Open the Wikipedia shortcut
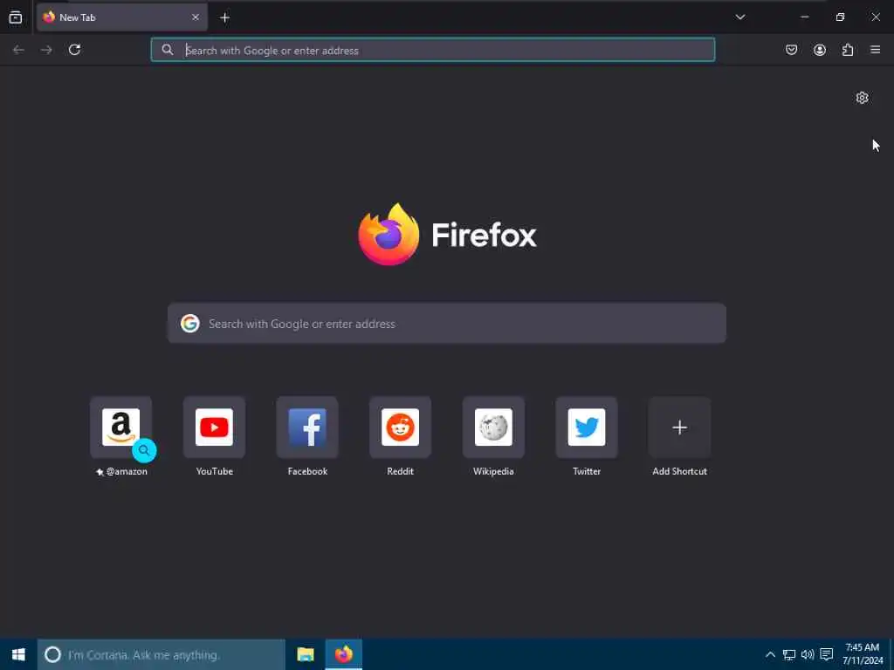Viewport: 894px width, 670px height. [494, 427]
